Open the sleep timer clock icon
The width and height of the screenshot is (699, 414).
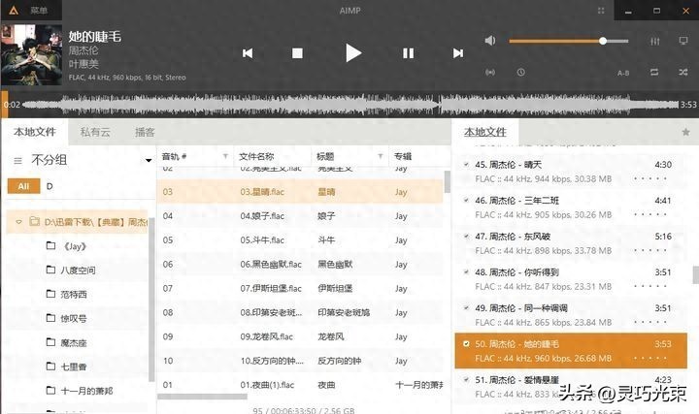520,72
